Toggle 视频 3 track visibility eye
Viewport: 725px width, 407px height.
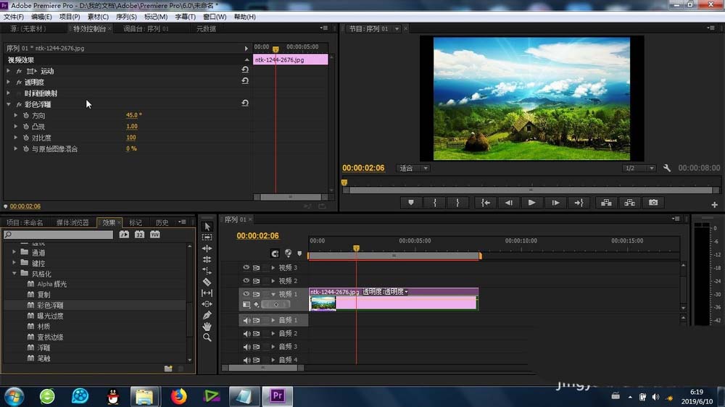tap(246, 267)
